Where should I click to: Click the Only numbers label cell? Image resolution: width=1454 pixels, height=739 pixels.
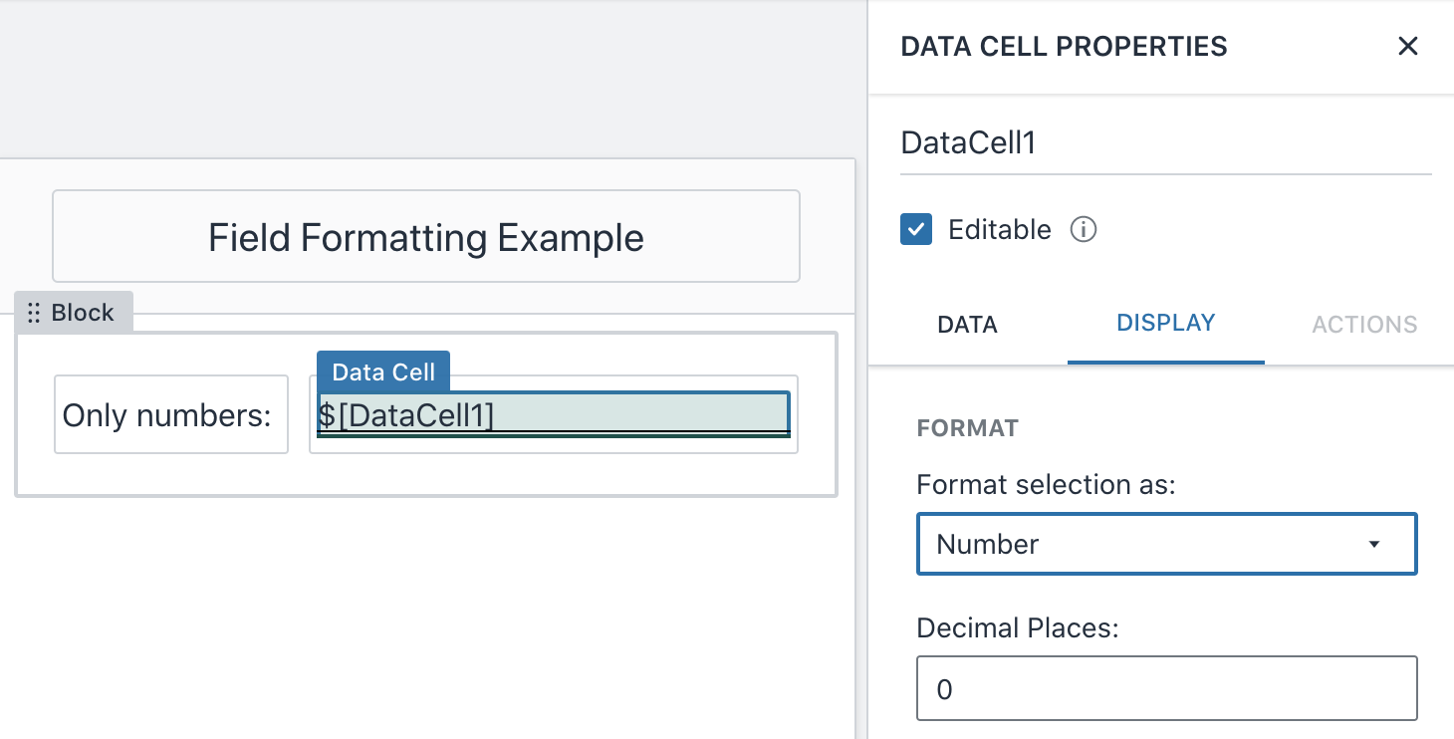[x=170, y=414]
